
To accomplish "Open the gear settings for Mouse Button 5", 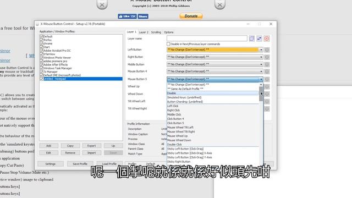I will [267, 79].
